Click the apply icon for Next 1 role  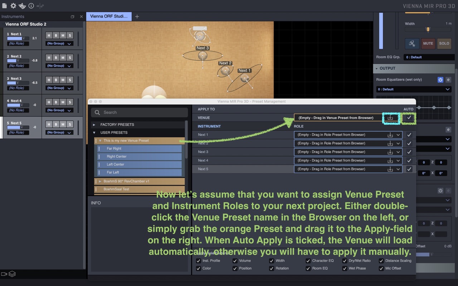tap(390, 135)
